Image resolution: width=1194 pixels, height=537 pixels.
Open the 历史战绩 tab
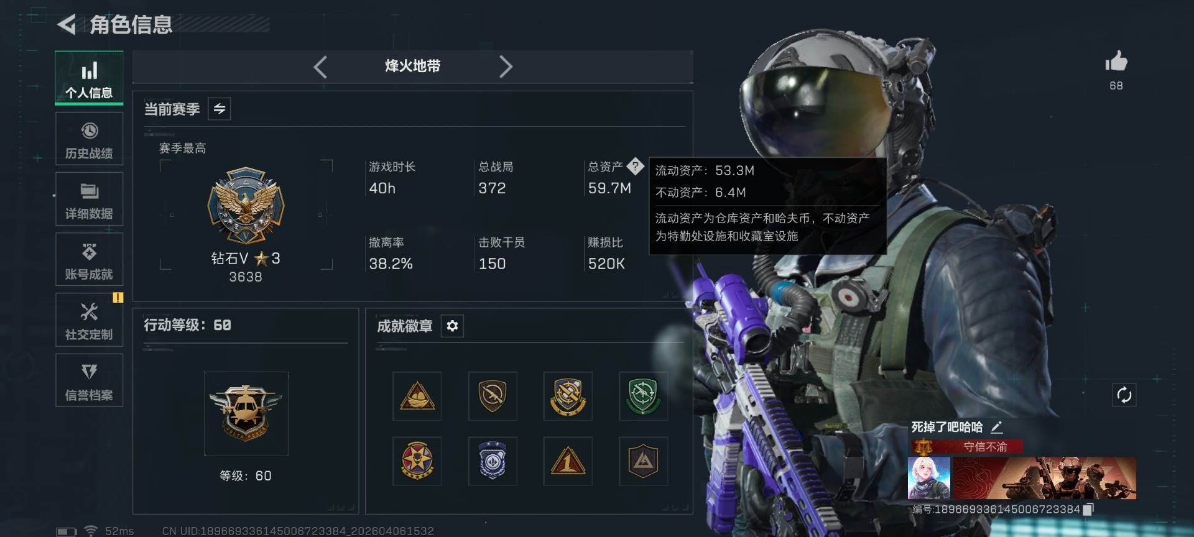click(89, 139)
